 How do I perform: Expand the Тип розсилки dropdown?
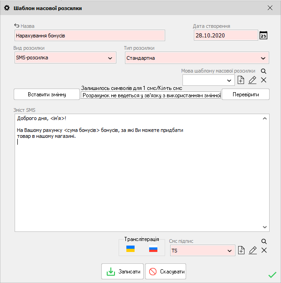coord(263,58)
